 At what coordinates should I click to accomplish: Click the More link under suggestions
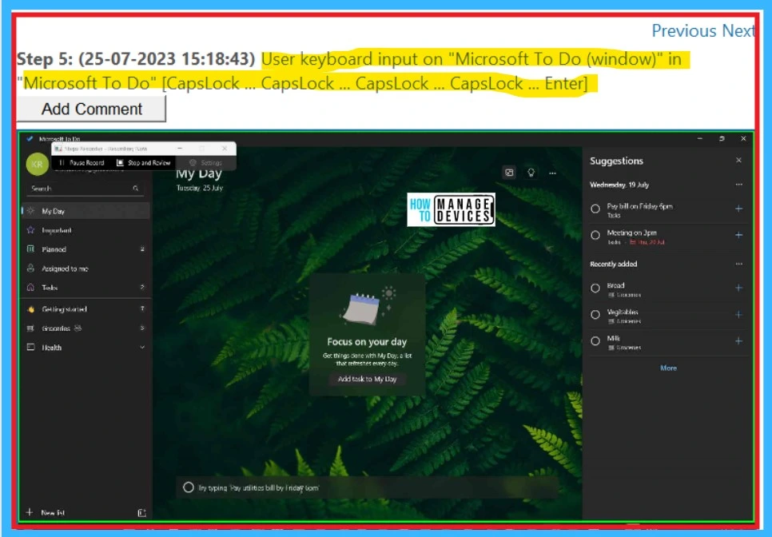668,368
